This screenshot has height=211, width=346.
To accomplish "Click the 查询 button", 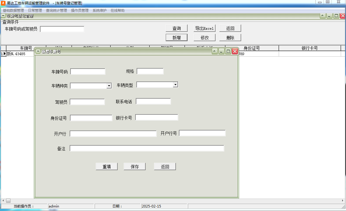I will pyautogui.click(x=176, y=28).
